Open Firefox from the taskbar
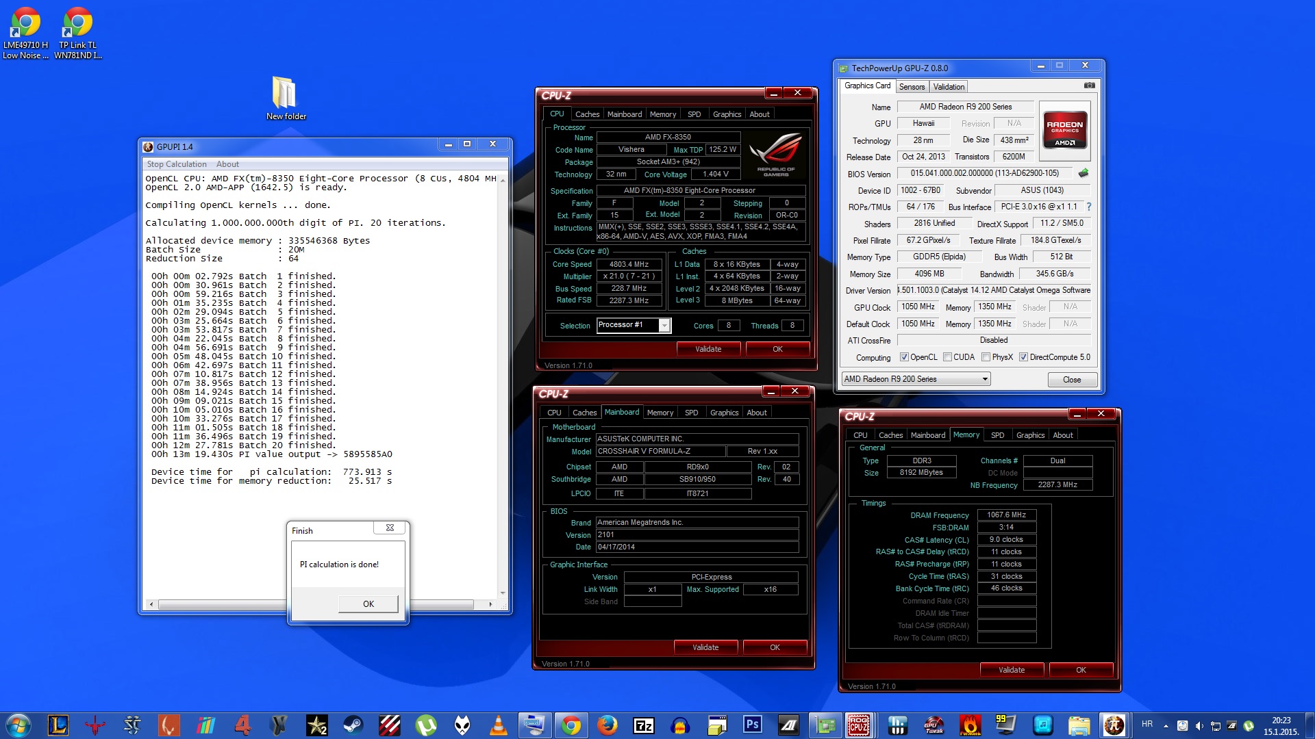The image size is (1315, 739). 607,725
